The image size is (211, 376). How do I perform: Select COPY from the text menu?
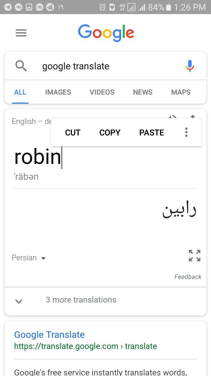pyautogui.click(x=110, y=133)
